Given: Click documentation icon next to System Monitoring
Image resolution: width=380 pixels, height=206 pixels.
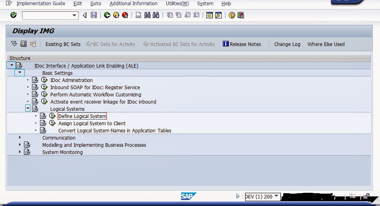Looking at the screenshot, I should coord(27,152).
